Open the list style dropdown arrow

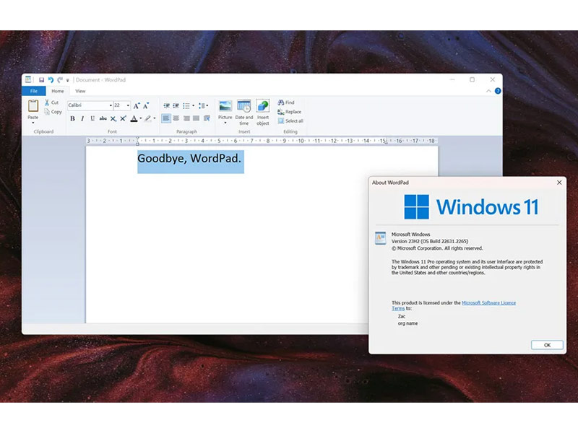(193, 105)
